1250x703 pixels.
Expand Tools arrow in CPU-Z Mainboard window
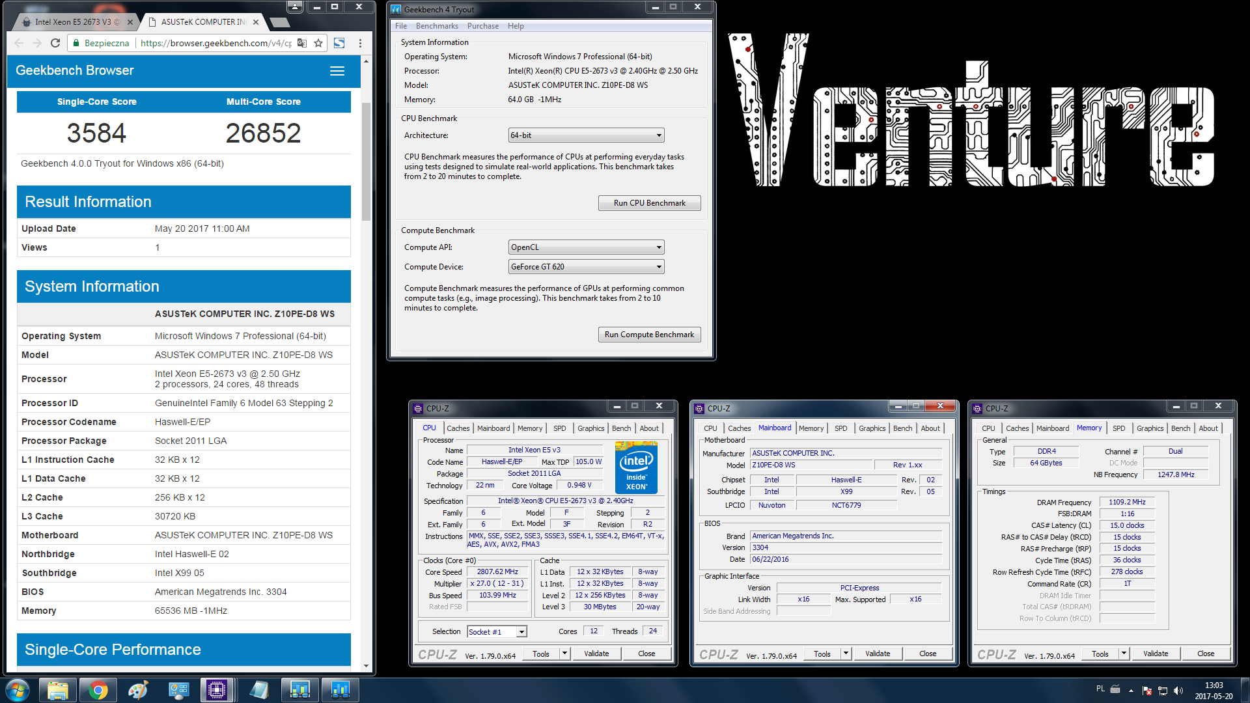(x=846, y=654)
